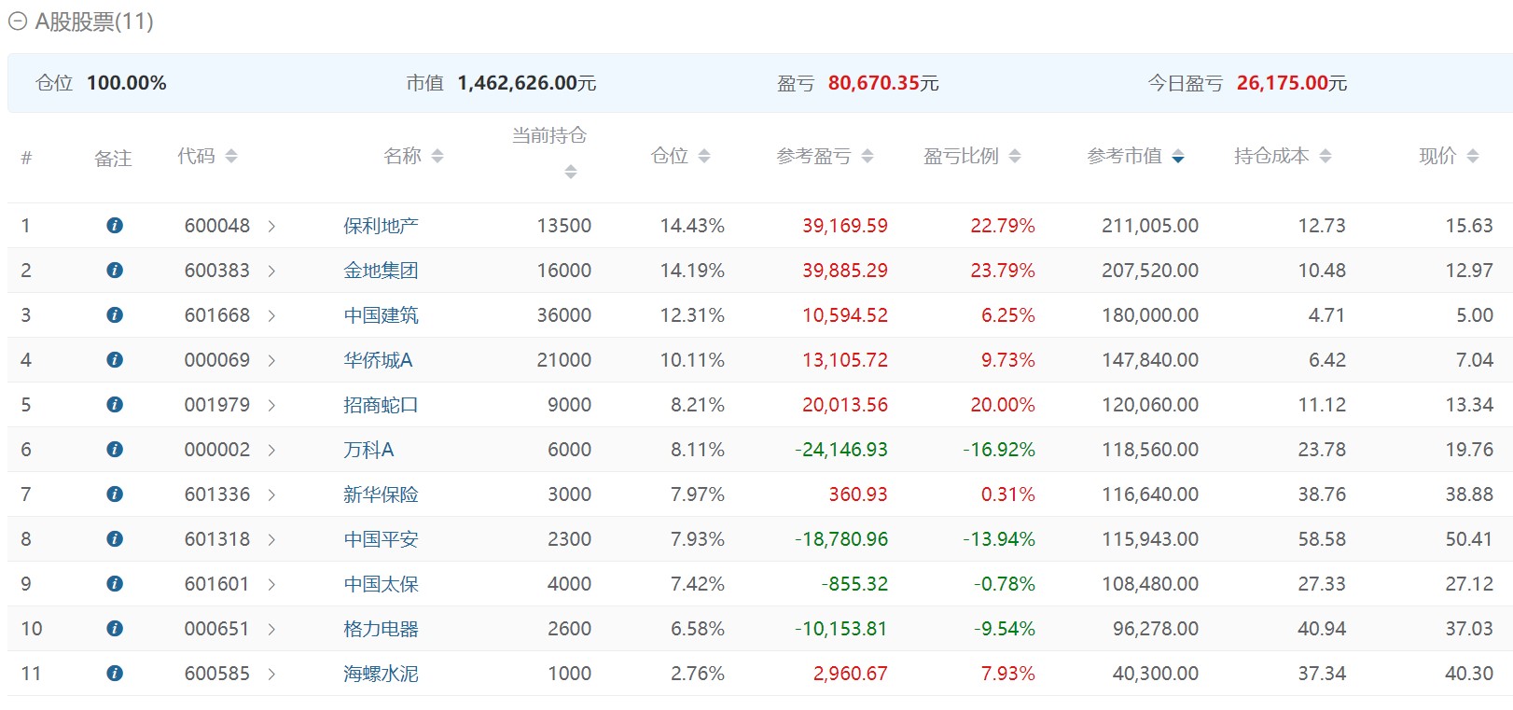Click the stock code 000002
Screen dimensions: 1513x710
(217, 450)
